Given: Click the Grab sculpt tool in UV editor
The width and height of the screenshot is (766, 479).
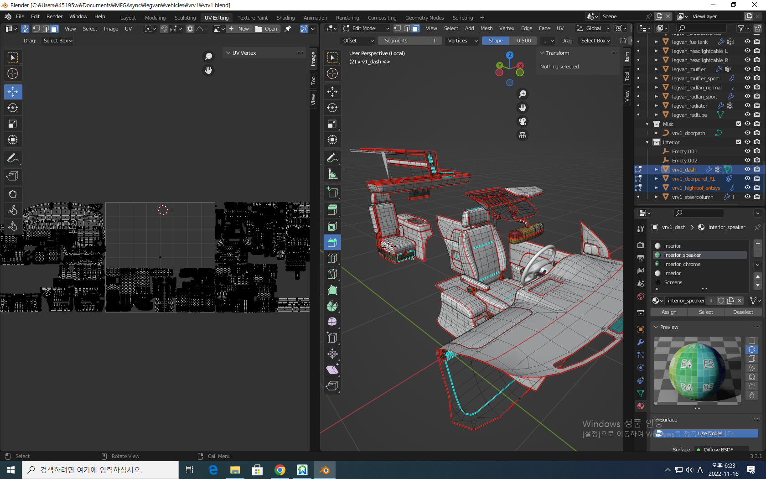Looking at the screenshot, I should coord(13,194).
